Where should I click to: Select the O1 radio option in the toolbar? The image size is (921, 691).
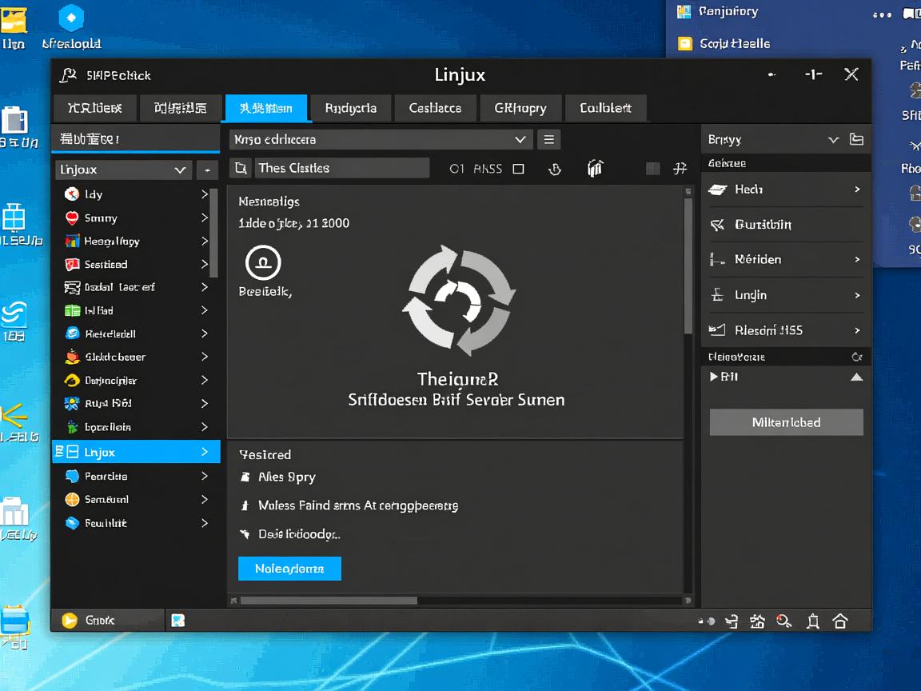point(457,169)
